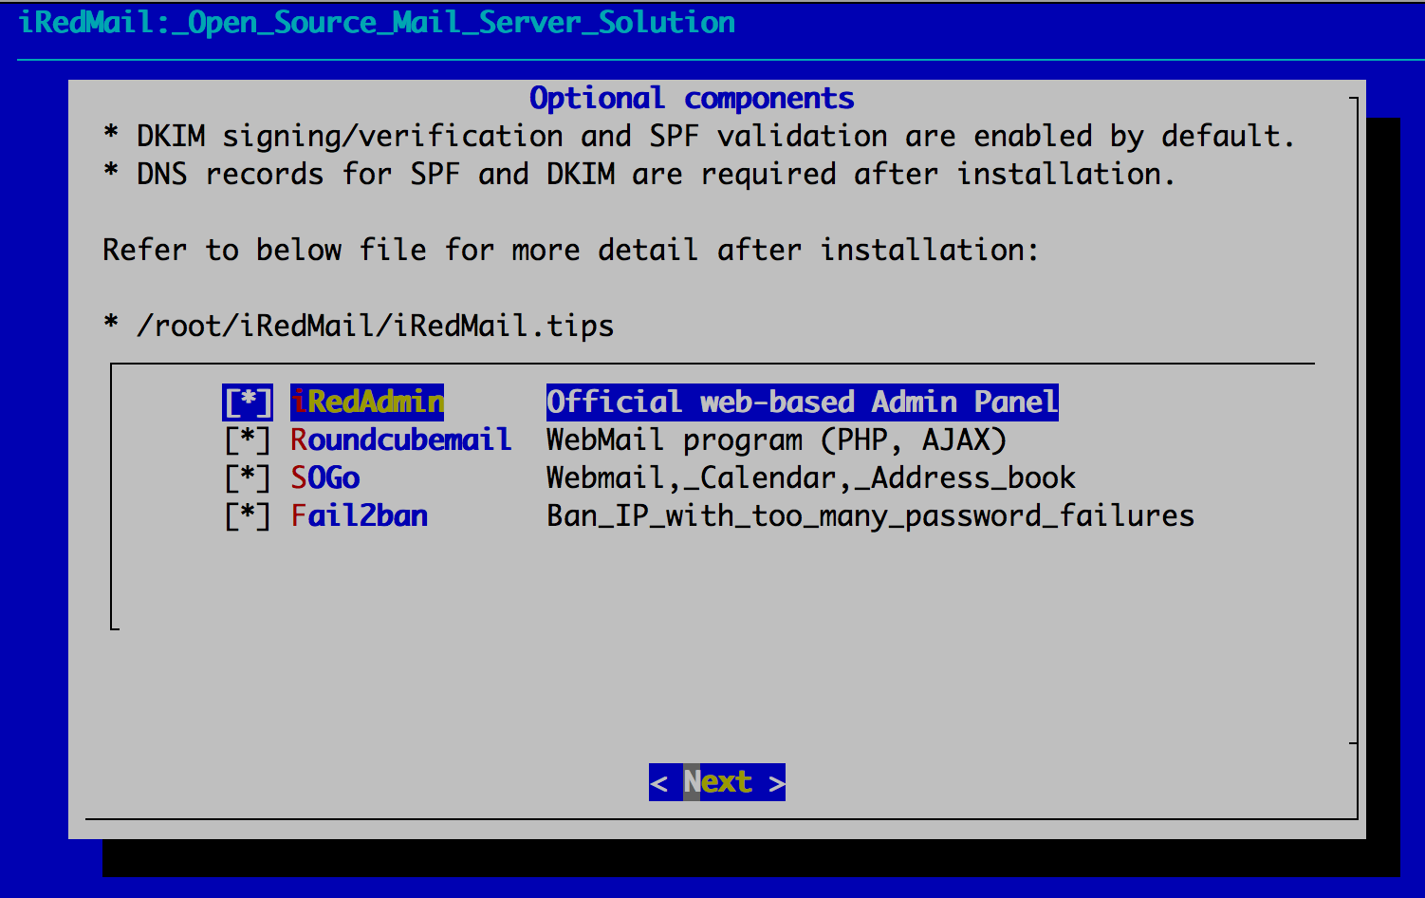Screen dimensions: 1425x898
Task: Disable the SOGo component checkbox
Action: pyautogui.click(x=247, y=477)
